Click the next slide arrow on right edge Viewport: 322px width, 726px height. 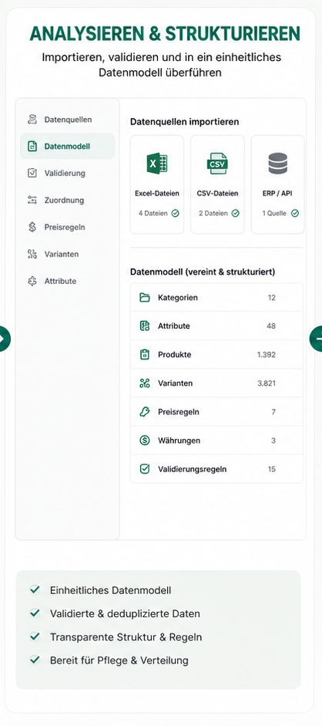pyautogui.click(x=317, y=339)
